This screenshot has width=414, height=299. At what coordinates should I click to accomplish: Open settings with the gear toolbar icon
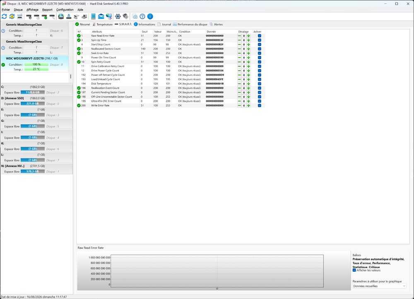118,17
